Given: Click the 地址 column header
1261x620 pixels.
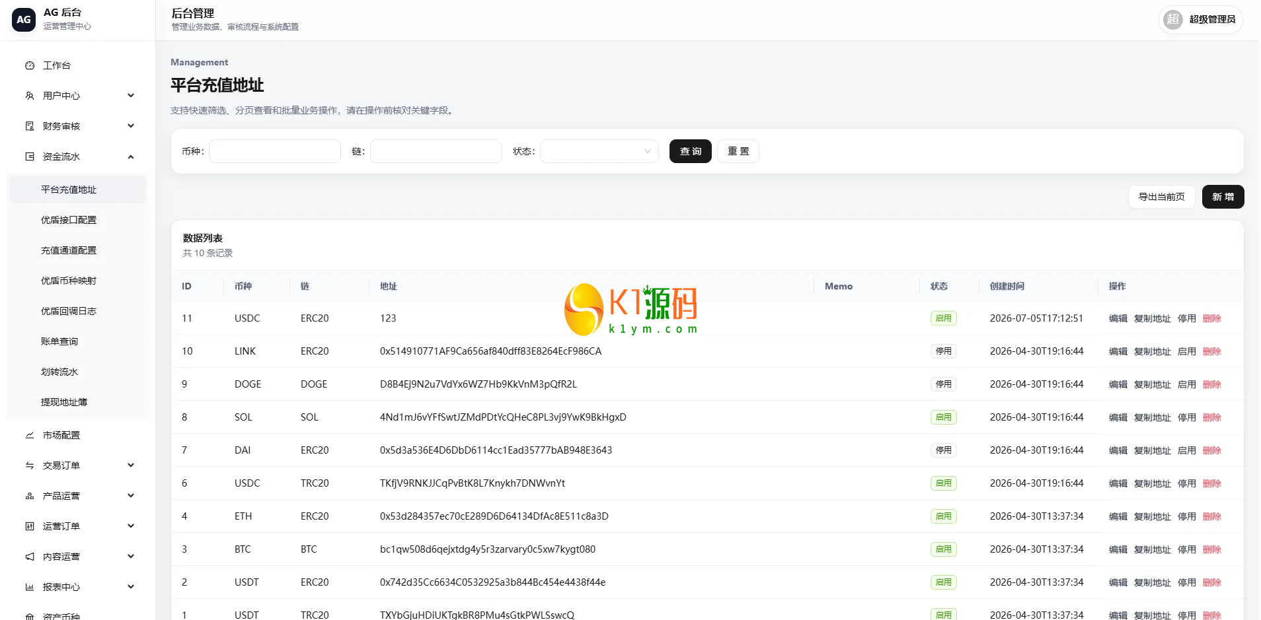Looking at the screenshot, I should tap(389, 286).
